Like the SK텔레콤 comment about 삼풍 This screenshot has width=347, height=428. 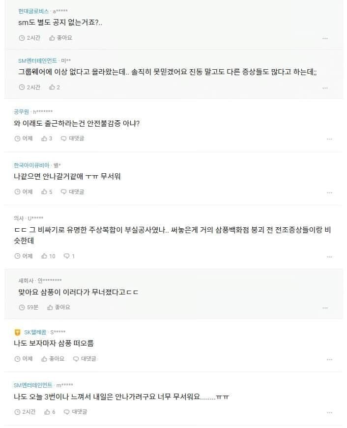coord(53,359)
